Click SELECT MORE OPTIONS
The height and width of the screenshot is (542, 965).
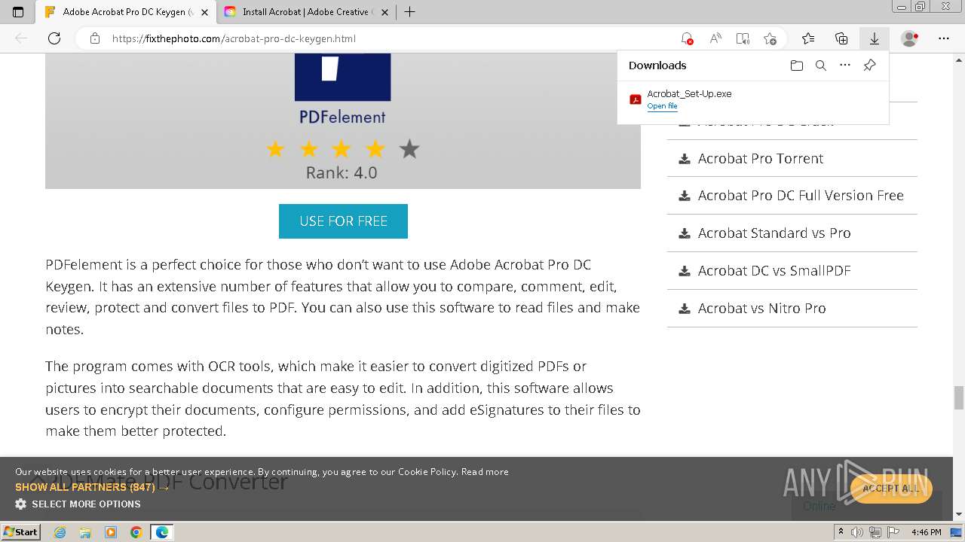[86, 504]
